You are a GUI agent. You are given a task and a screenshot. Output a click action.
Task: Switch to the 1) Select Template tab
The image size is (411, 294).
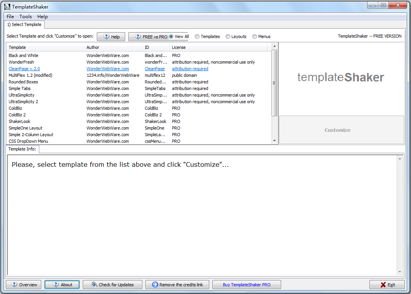(24, 24)
